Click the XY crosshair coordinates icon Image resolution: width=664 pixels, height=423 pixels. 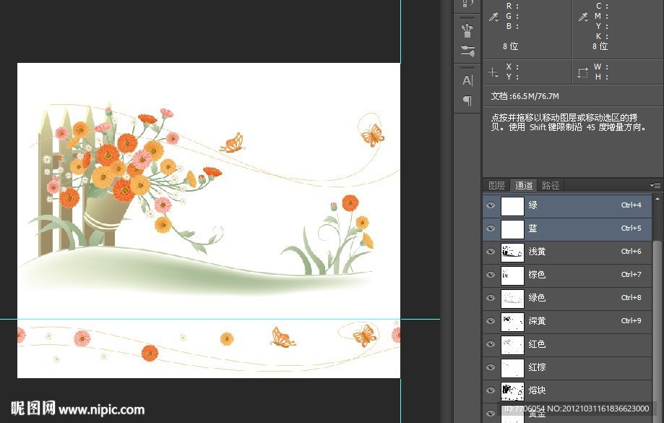(493, 72)
